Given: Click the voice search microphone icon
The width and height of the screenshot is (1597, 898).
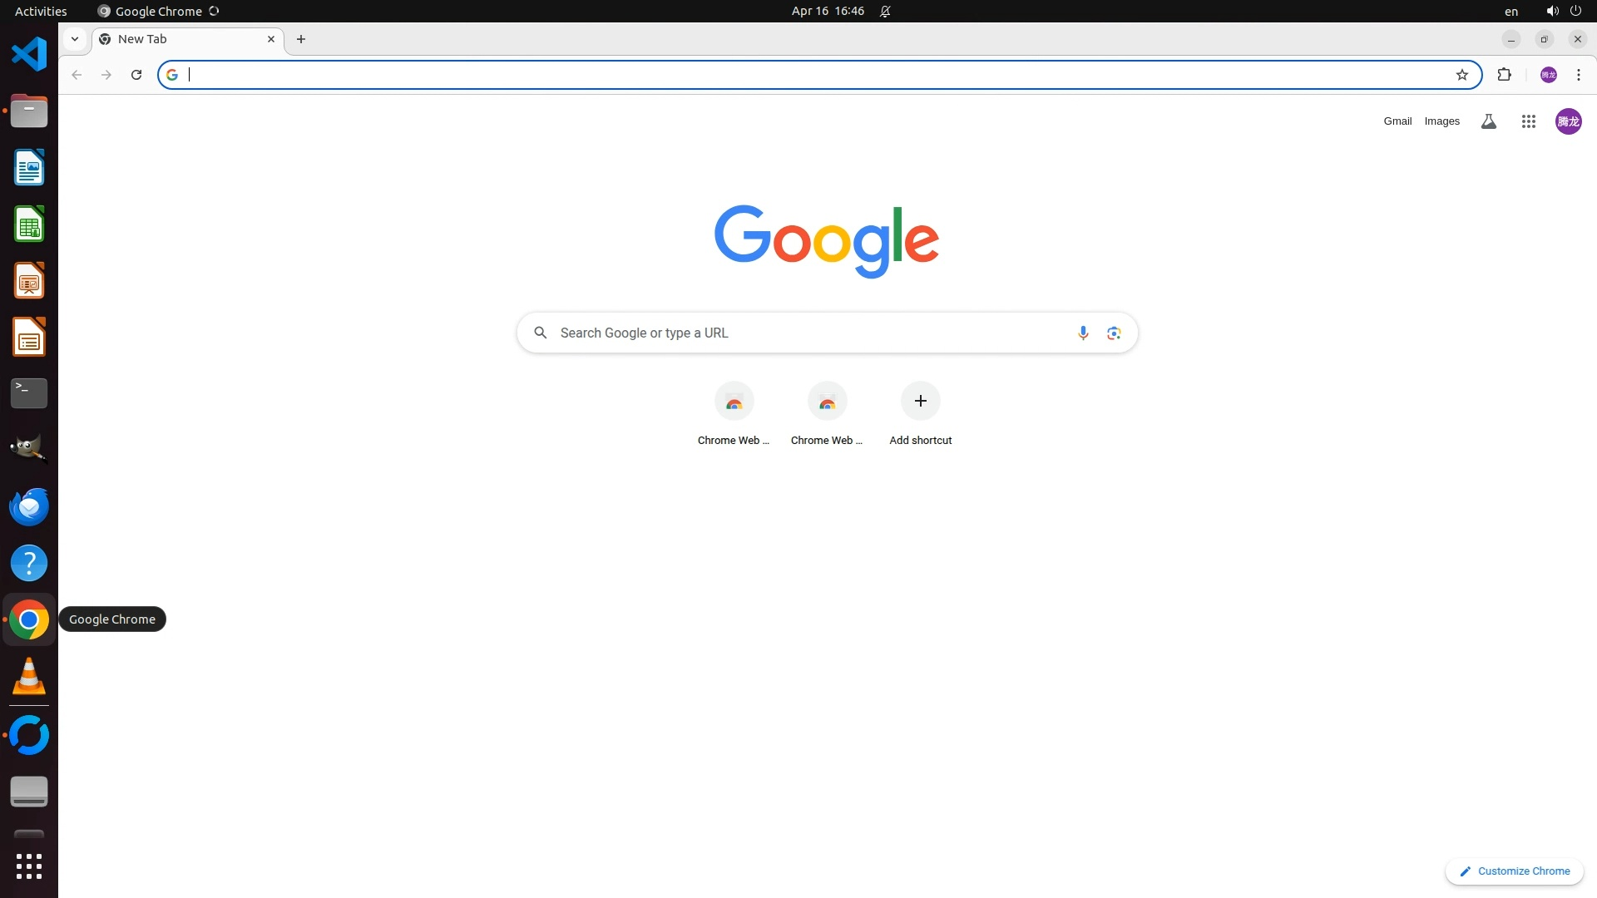Looking at the screenshot, I should [1083, 333].
